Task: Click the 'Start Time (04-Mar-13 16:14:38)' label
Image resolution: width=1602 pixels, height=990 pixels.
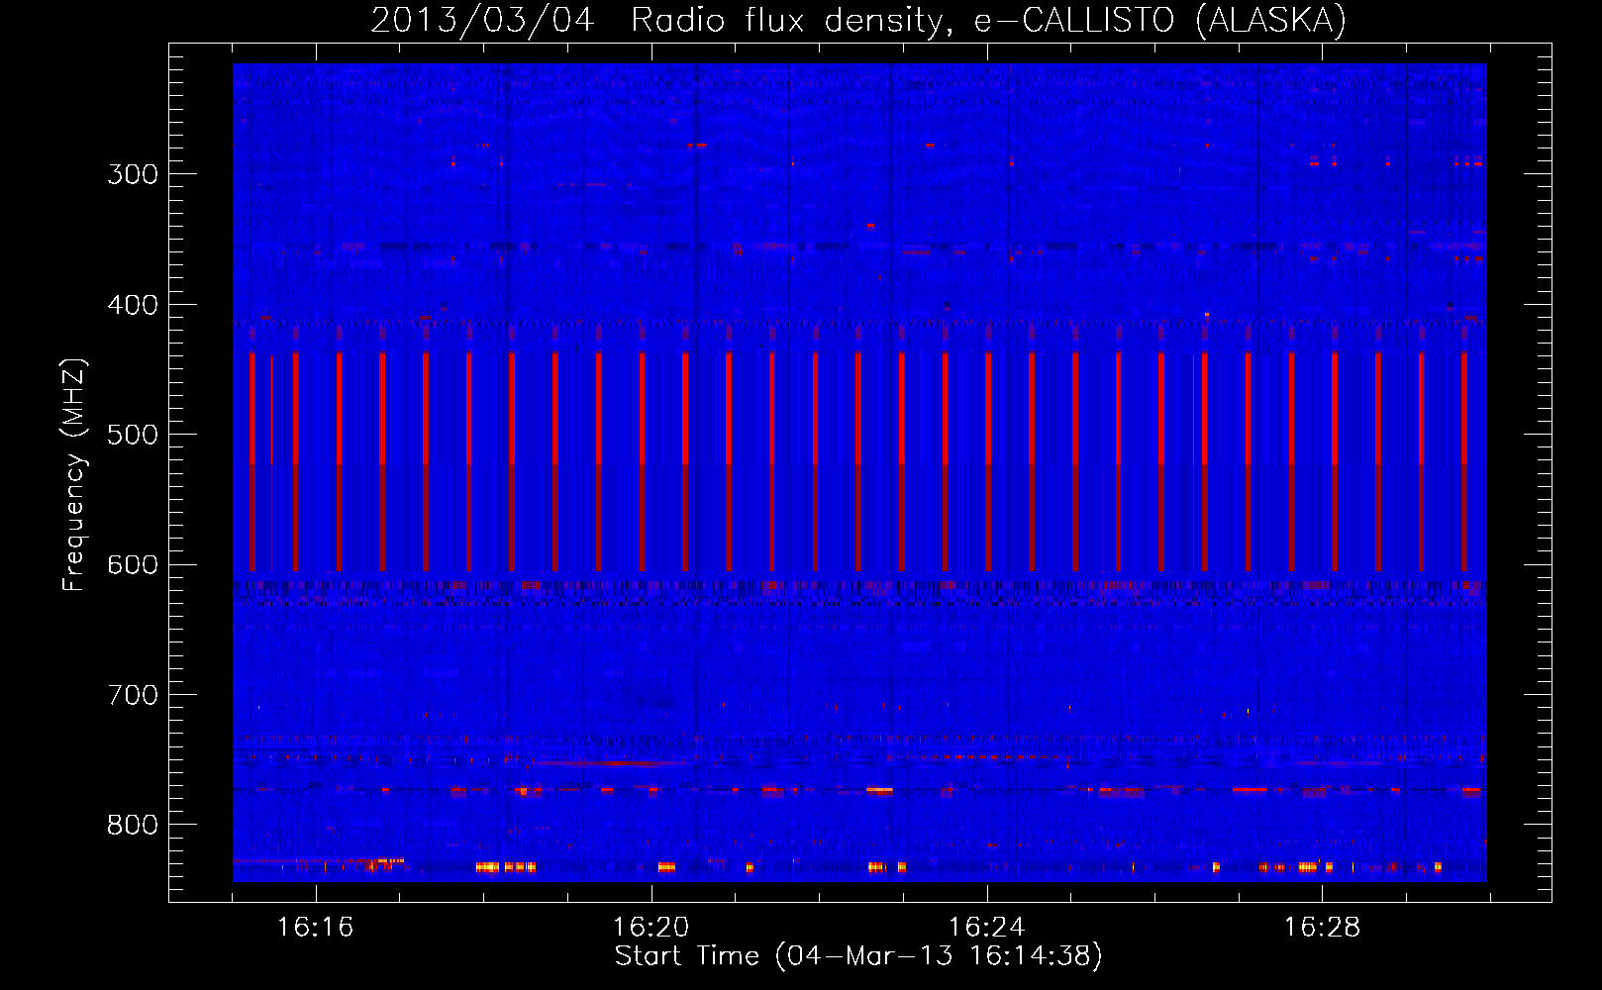Action: (858, 956)
